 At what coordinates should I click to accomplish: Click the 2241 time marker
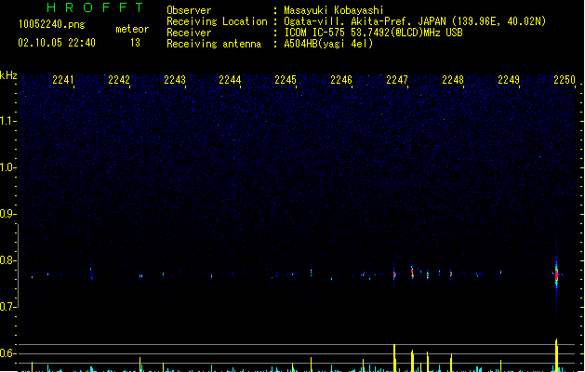click(x=62, y=80)
